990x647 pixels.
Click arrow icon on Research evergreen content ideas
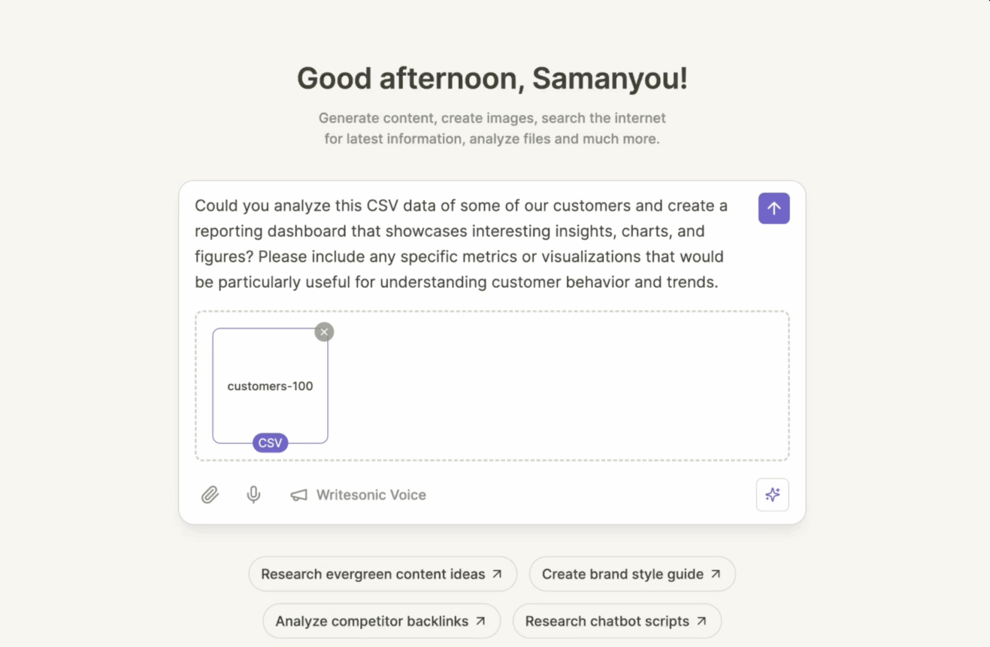pyautogui.click(x=497, y=574)
